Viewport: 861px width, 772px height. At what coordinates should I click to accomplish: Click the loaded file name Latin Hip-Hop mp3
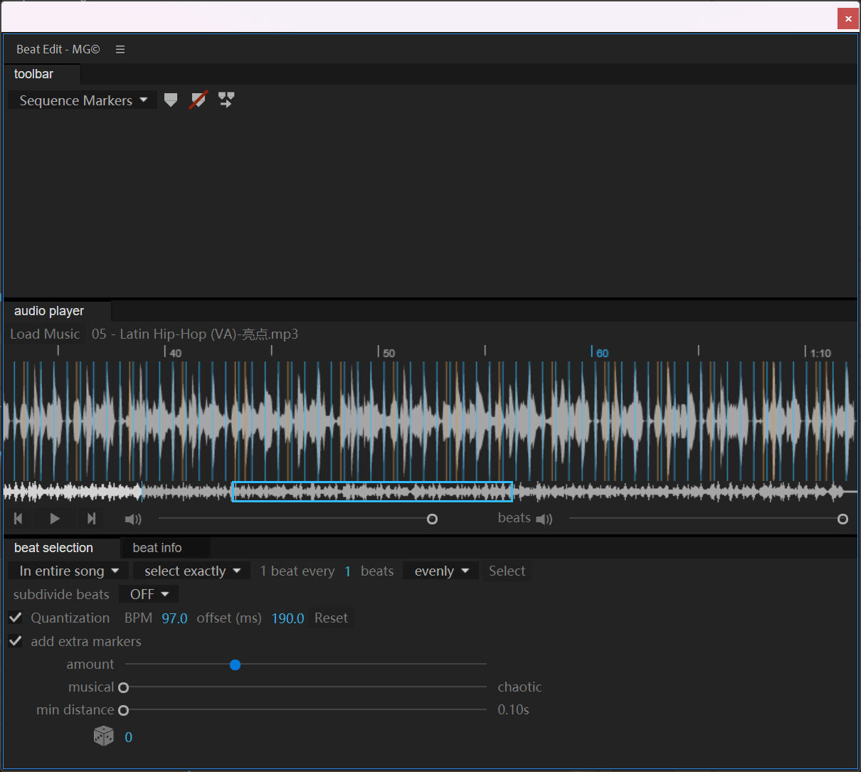click(195, 334)
